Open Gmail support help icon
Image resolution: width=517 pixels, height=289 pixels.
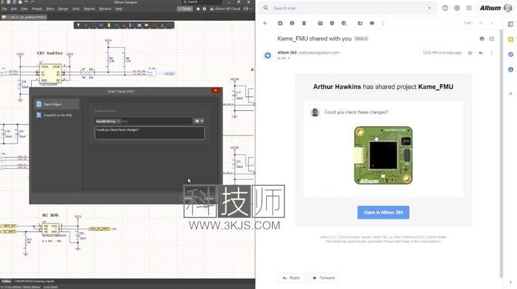(445, 8)
